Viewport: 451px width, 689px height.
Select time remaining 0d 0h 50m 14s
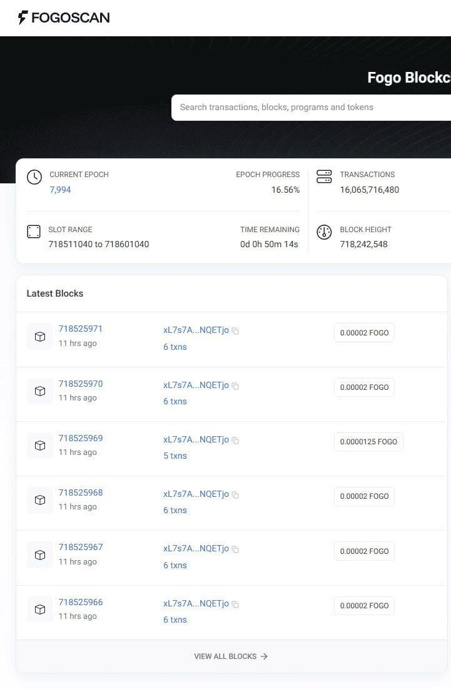269,244
